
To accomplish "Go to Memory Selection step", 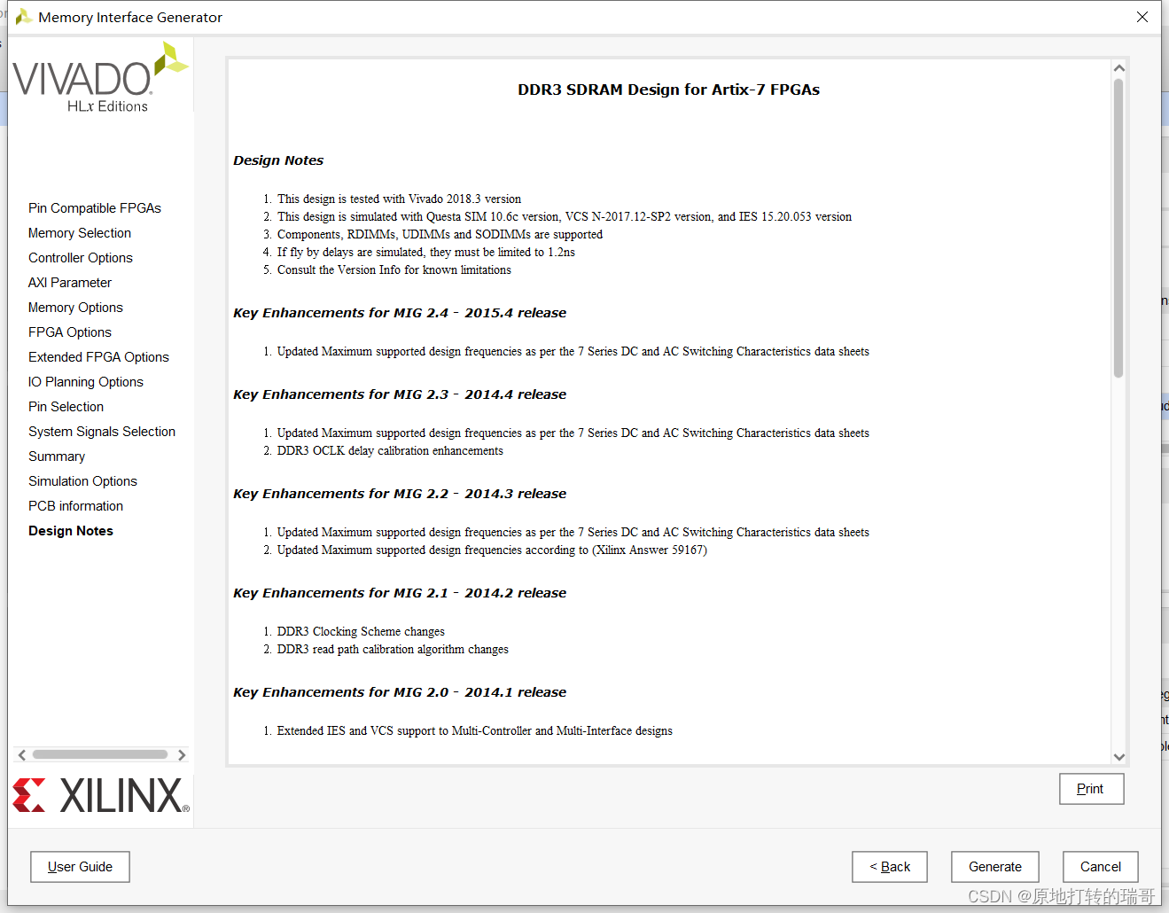I will coord(80,233).
